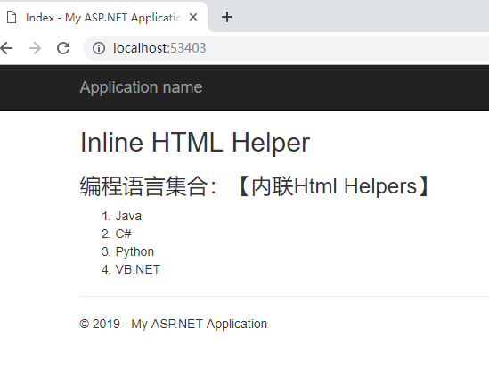Close the Index tab

click(193, 17)
